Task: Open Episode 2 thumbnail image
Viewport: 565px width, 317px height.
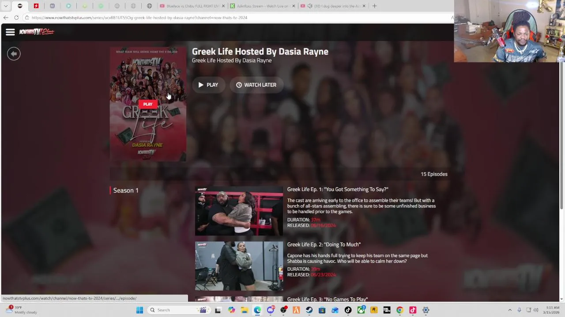Action: (x=239, y=266)
